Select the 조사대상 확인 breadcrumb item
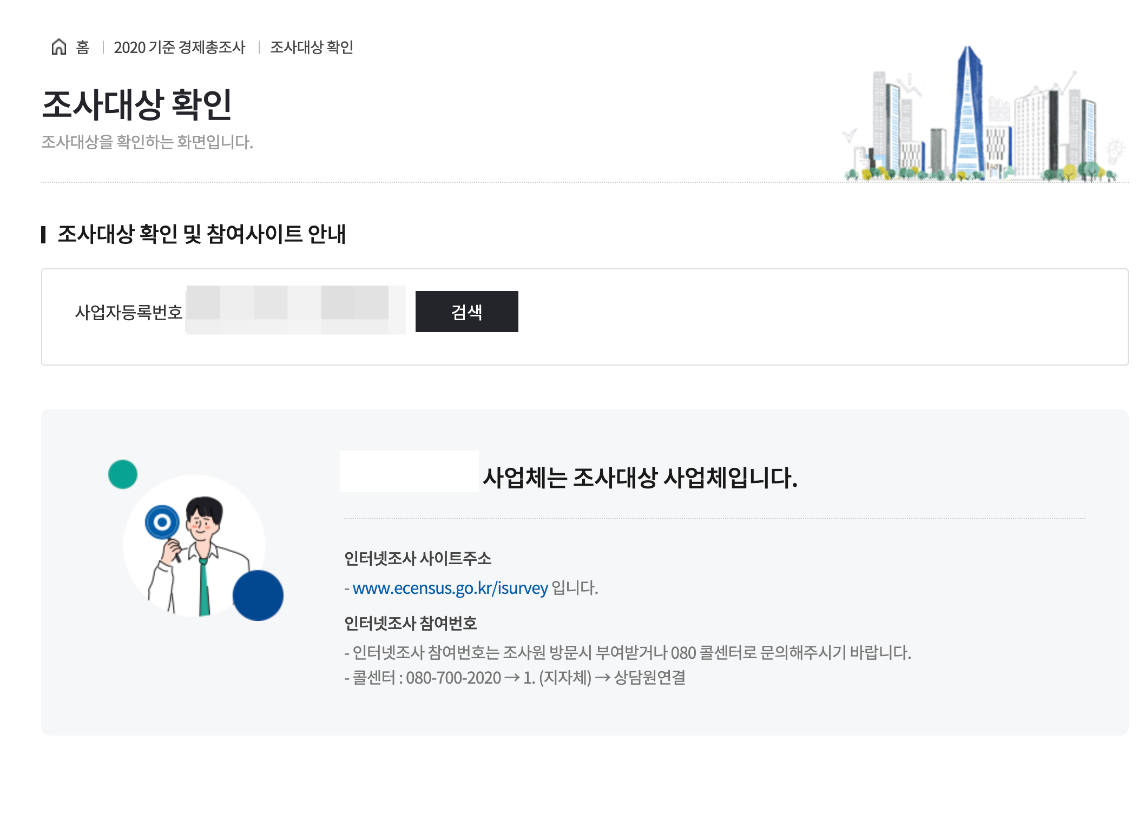 (x=311, y=48)
